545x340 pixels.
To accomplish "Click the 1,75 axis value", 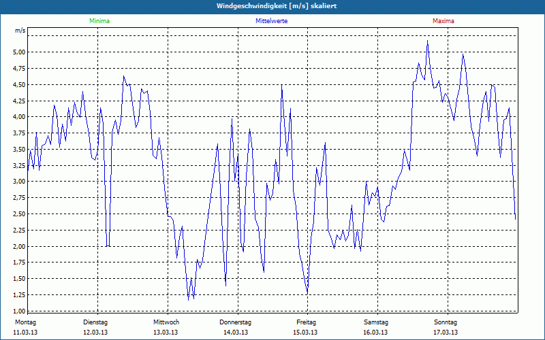I will [20, 262].
